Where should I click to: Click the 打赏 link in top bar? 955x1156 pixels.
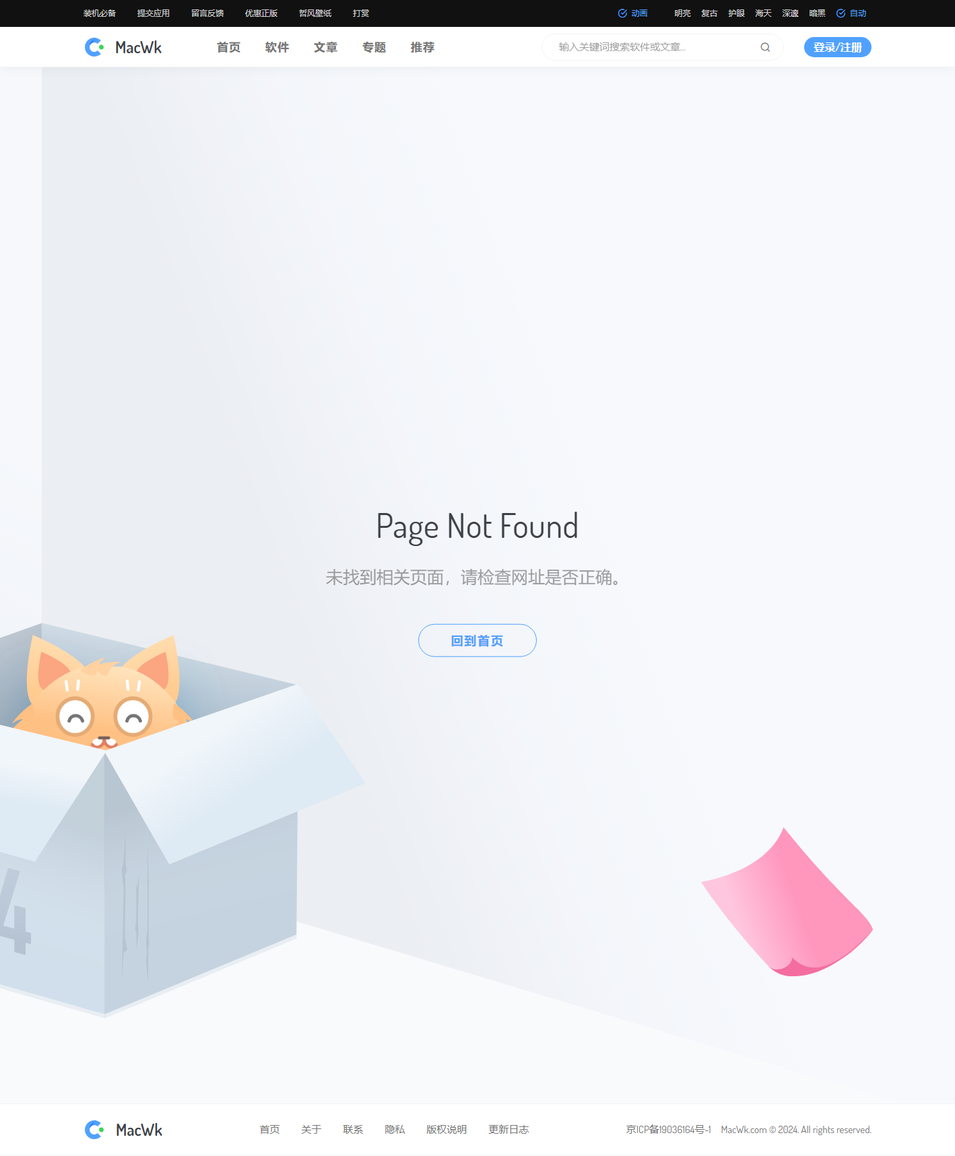click(361, 13)
